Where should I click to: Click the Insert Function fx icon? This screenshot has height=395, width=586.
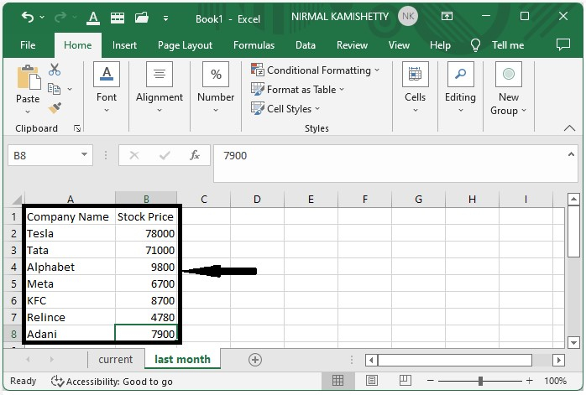194,155
